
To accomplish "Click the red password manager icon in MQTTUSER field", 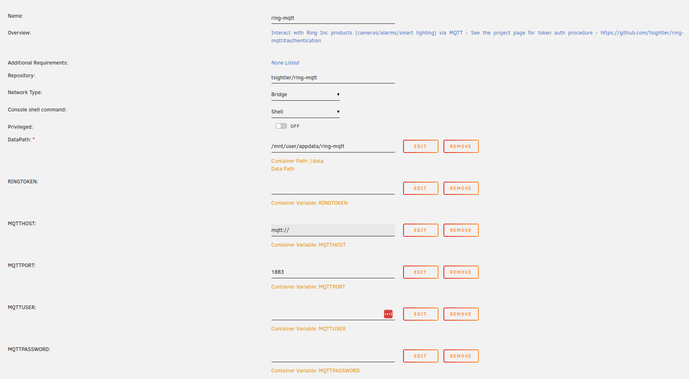I will point(388,314).
